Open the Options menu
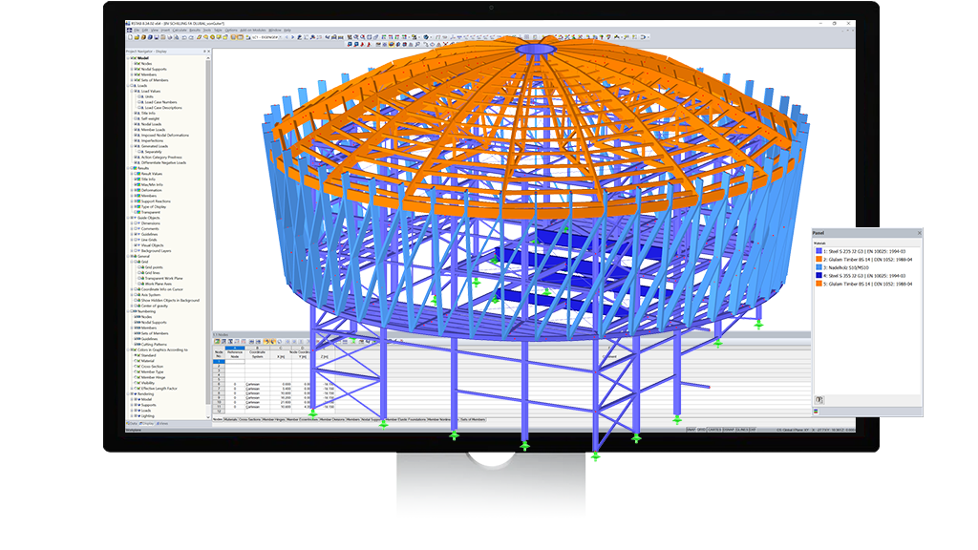Viewport: 978px width, 550px height. (x=231, y=30)
